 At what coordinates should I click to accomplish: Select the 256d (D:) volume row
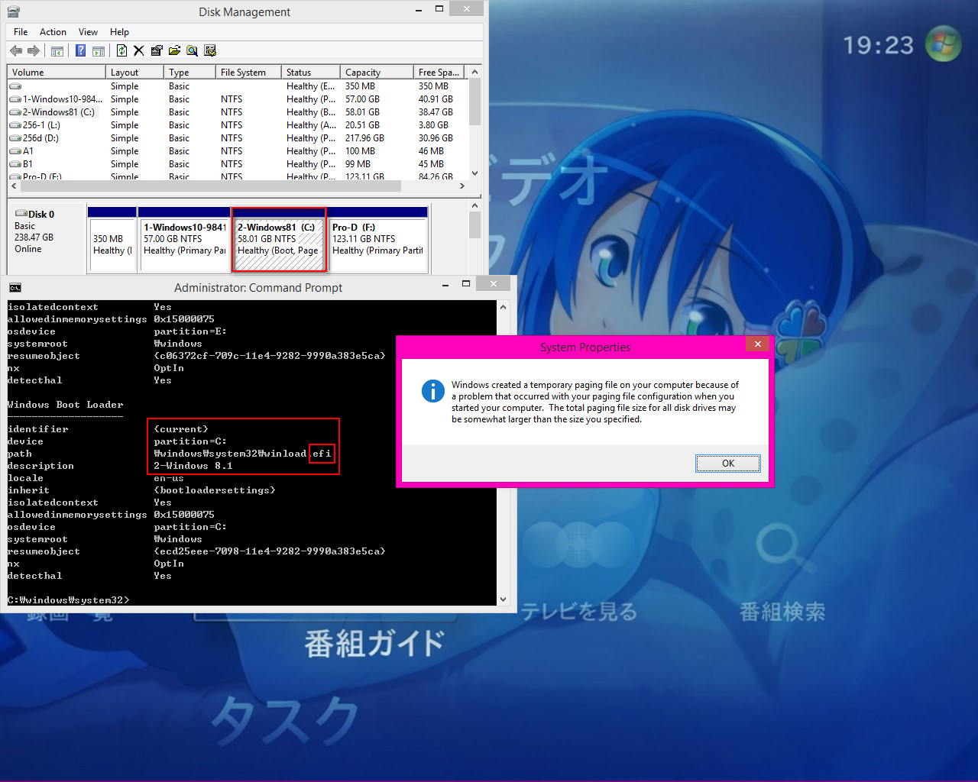pos(237,138)
